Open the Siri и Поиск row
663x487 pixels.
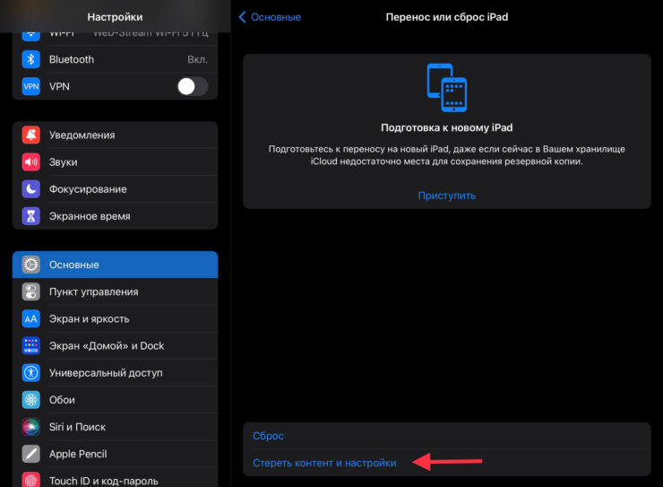click(x=115, y=427)
